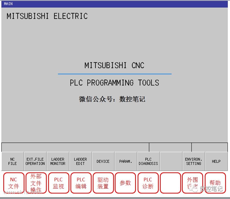Open PLC DIAGNOSIS screen

click(148, 161)
